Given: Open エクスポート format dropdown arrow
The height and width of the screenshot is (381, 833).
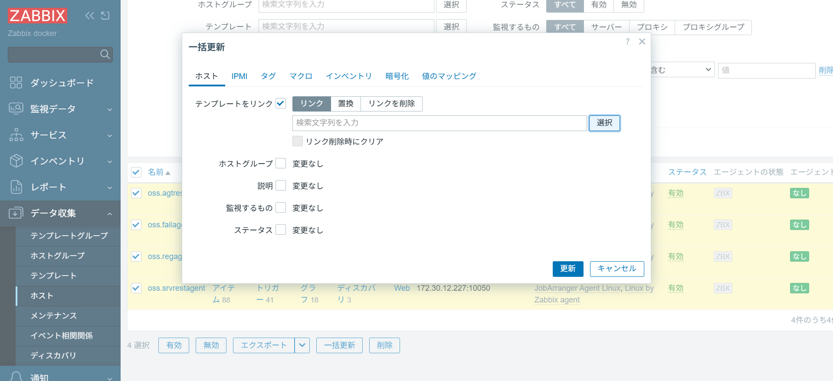Looking at the screenshot, I should (x=302, y=345).
